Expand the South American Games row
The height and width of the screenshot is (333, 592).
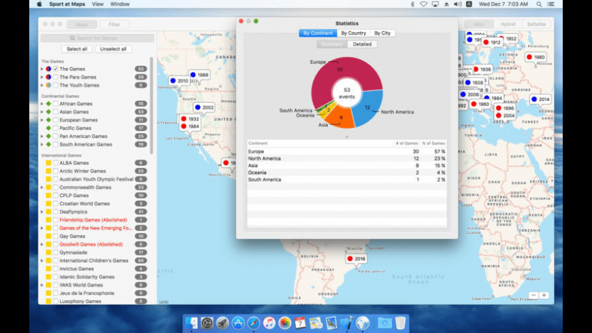tap(42, 145)
